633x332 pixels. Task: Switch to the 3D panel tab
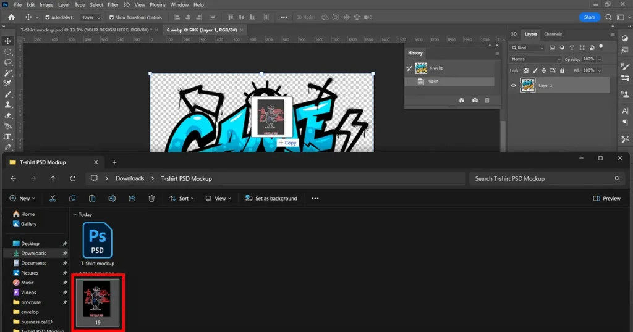pyautogui.click(x=514, y=34)
